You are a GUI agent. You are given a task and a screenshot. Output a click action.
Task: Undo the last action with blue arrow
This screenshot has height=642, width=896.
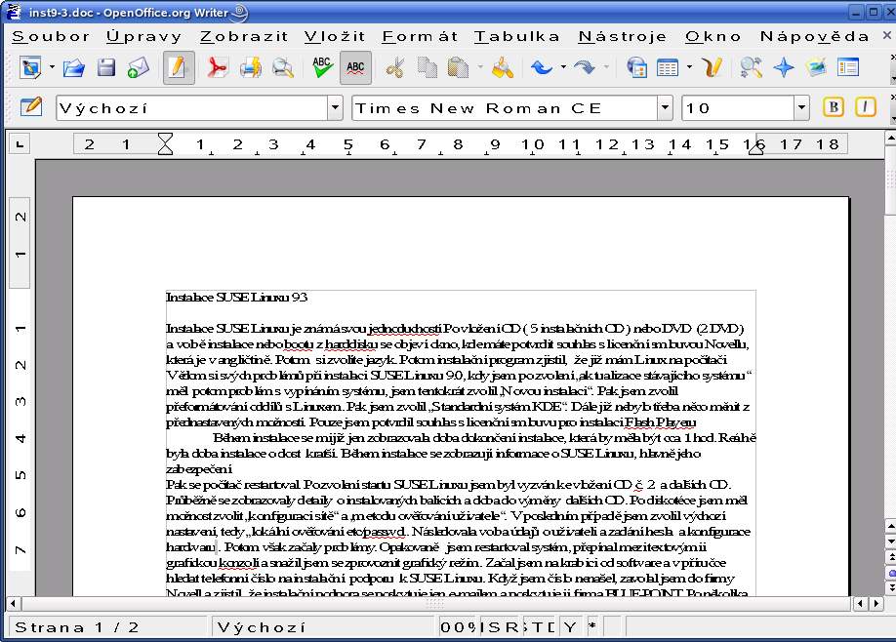click(x=542, y=67)
